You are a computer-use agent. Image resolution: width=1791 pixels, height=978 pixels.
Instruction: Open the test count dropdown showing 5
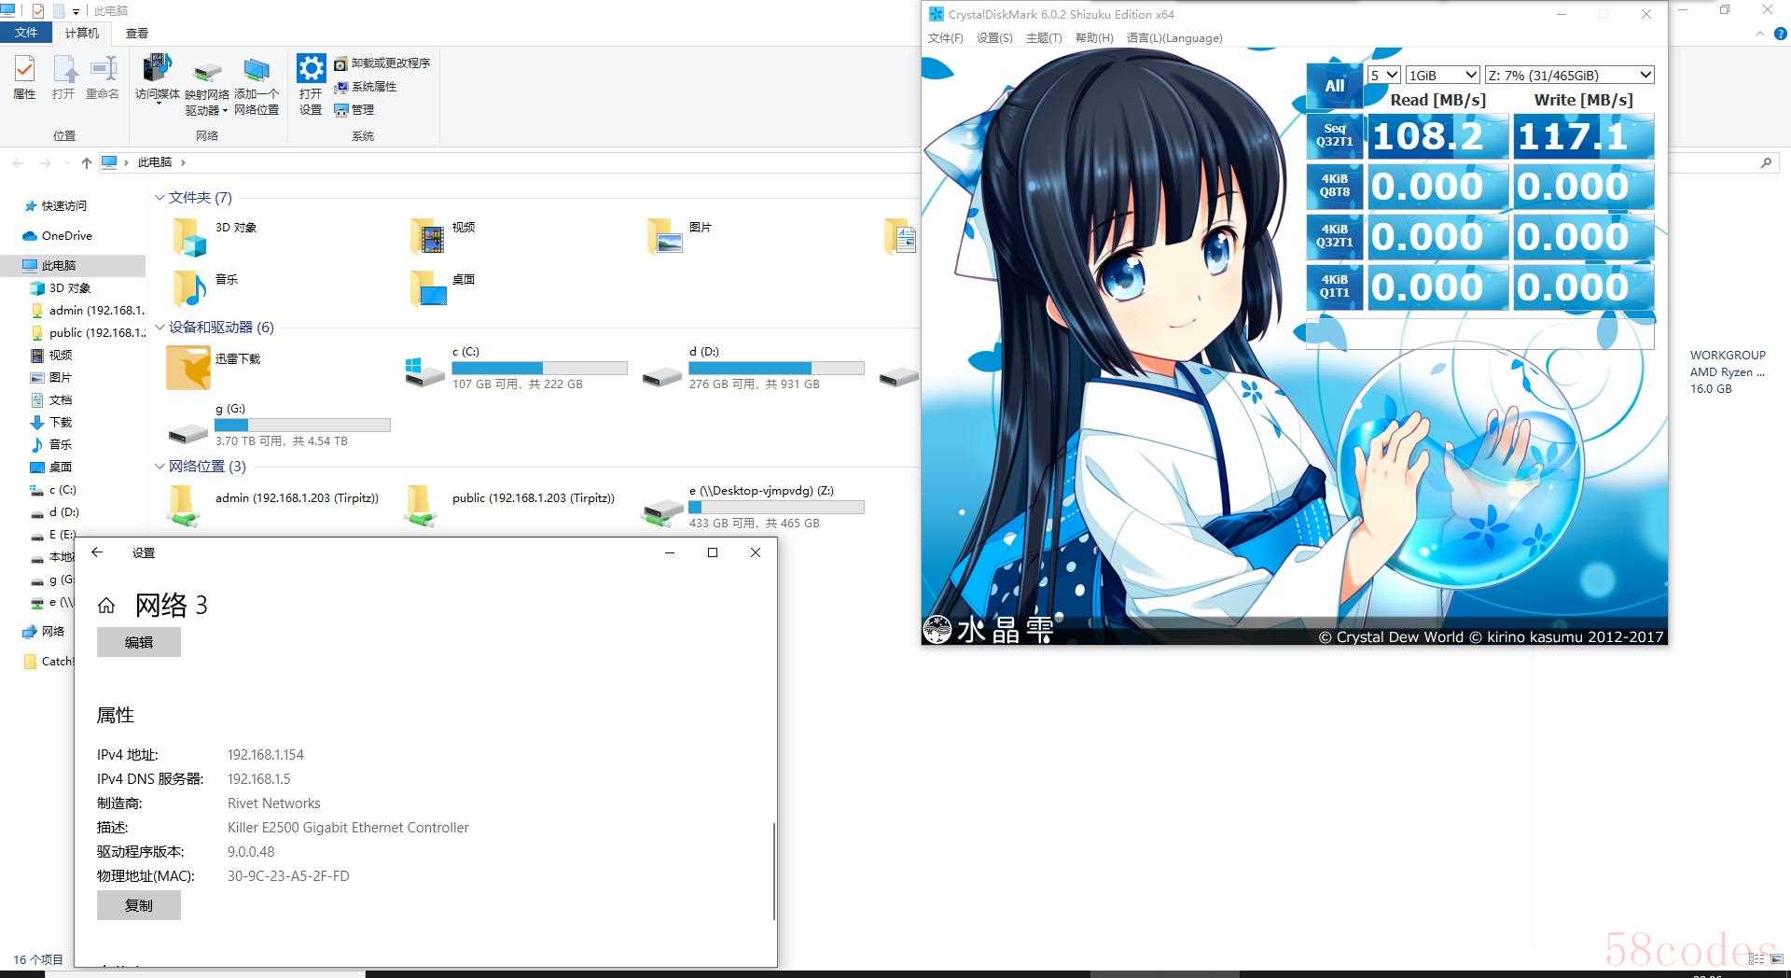coord(1383,75)
